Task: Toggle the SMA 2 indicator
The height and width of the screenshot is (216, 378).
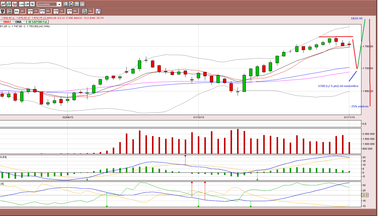Action: pos(69,11)
